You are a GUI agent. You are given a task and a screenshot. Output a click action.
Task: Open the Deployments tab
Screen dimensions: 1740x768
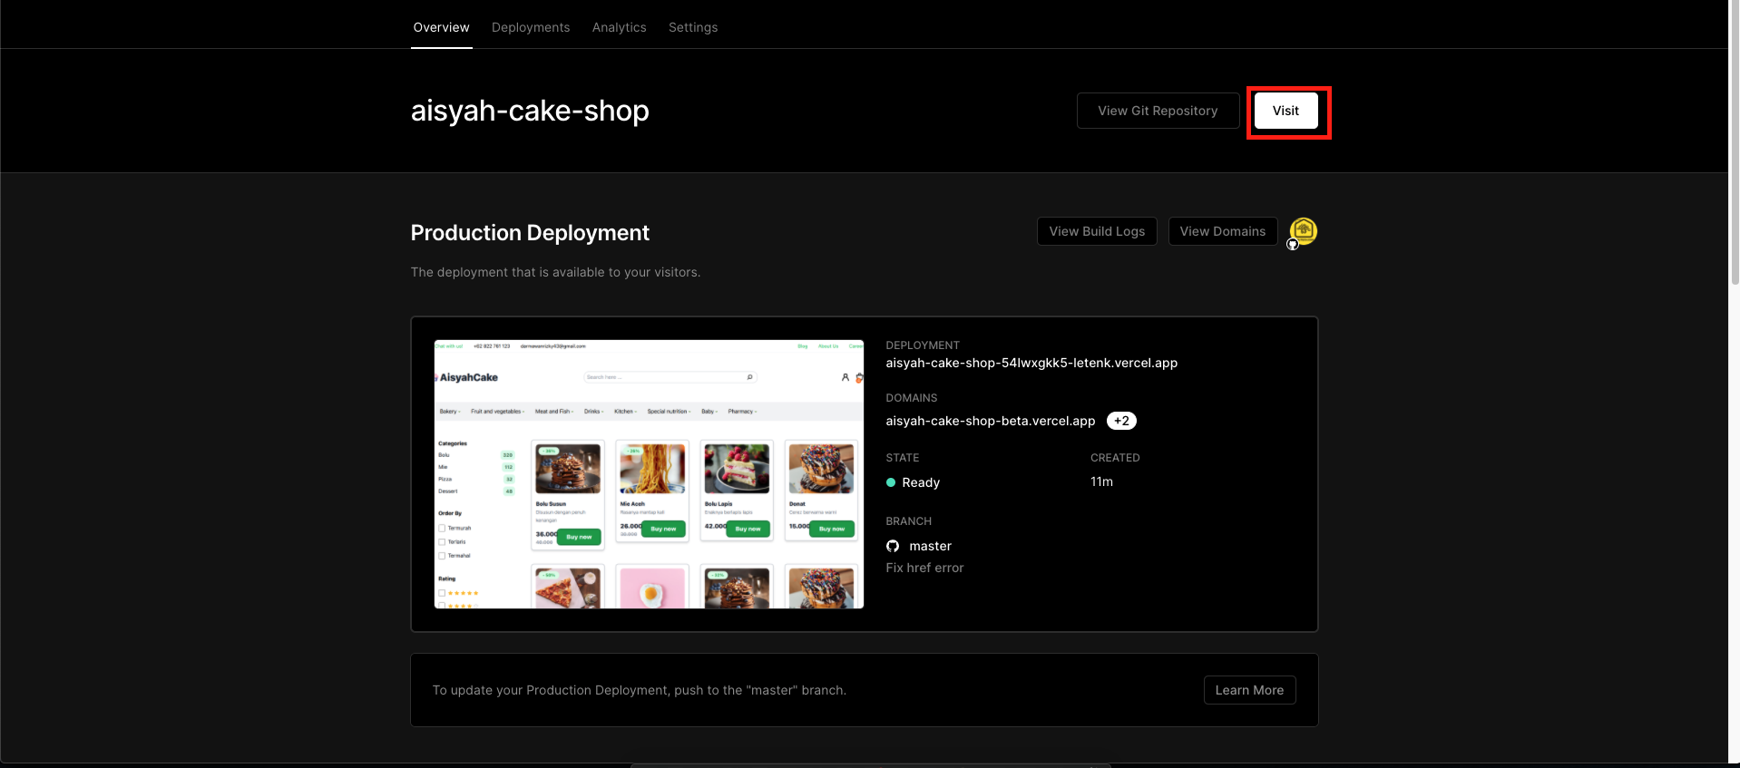click(x=531, y=27)
